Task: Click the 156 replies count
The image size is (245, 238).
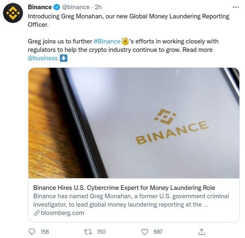Action: click(45, 232)
